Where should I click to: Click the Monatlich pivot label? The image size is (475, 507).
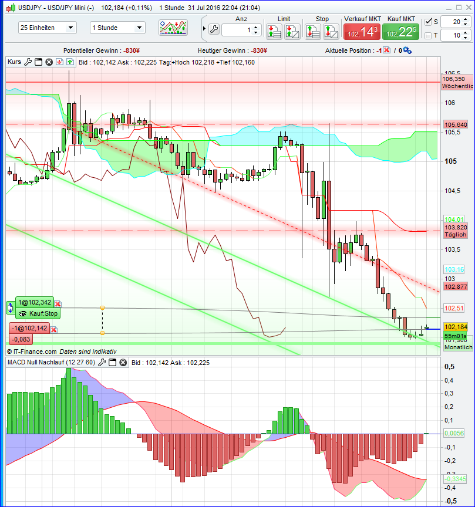tap(458, 347)
